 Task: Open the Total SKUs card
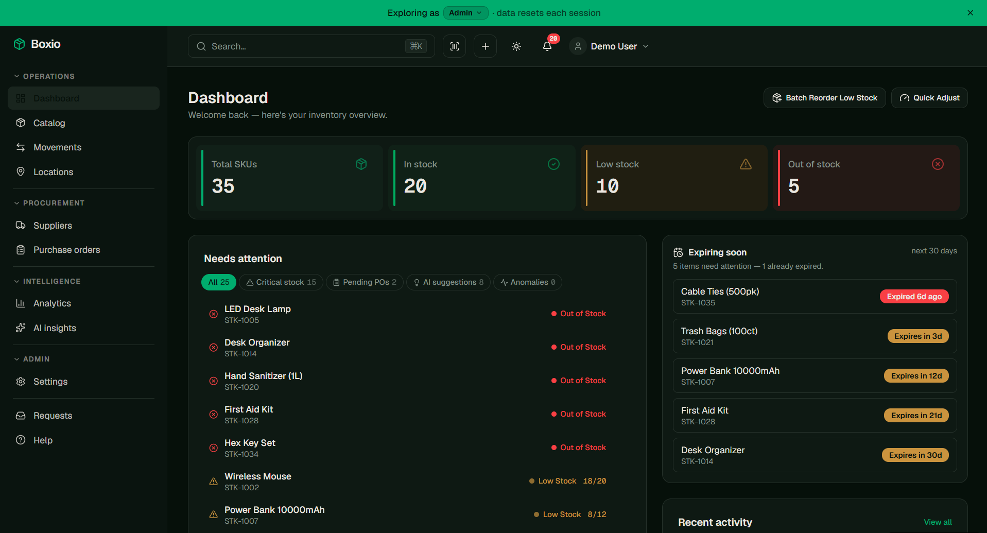coord(290,178)
